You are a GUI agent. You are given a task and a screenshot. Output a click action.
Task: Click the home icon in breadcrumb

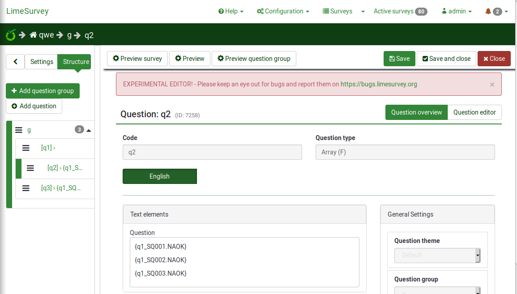(x=33, y=35)
